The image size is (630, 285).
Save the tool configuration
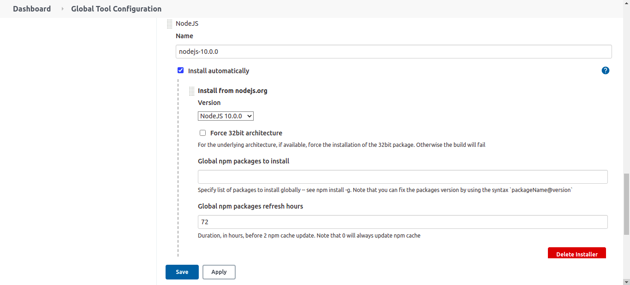[182, 272]
